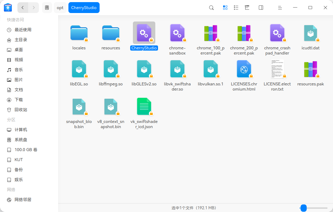Navigate to opt breadcrumb
Image resolution: width=333 pixels, height=212 pixels.
coord(60,8)
